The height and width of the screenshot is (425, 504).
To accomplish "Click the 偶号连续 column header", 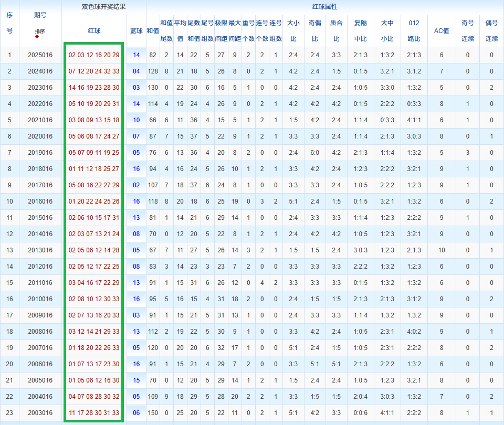I will [x=491, y=31].
